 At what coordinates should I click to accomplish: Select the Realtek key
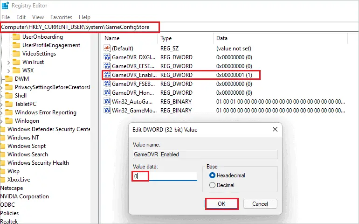click(x=9, y=221)
